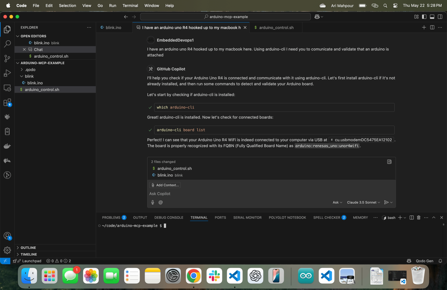Collapse the blink folder

[x=29, y=76]
